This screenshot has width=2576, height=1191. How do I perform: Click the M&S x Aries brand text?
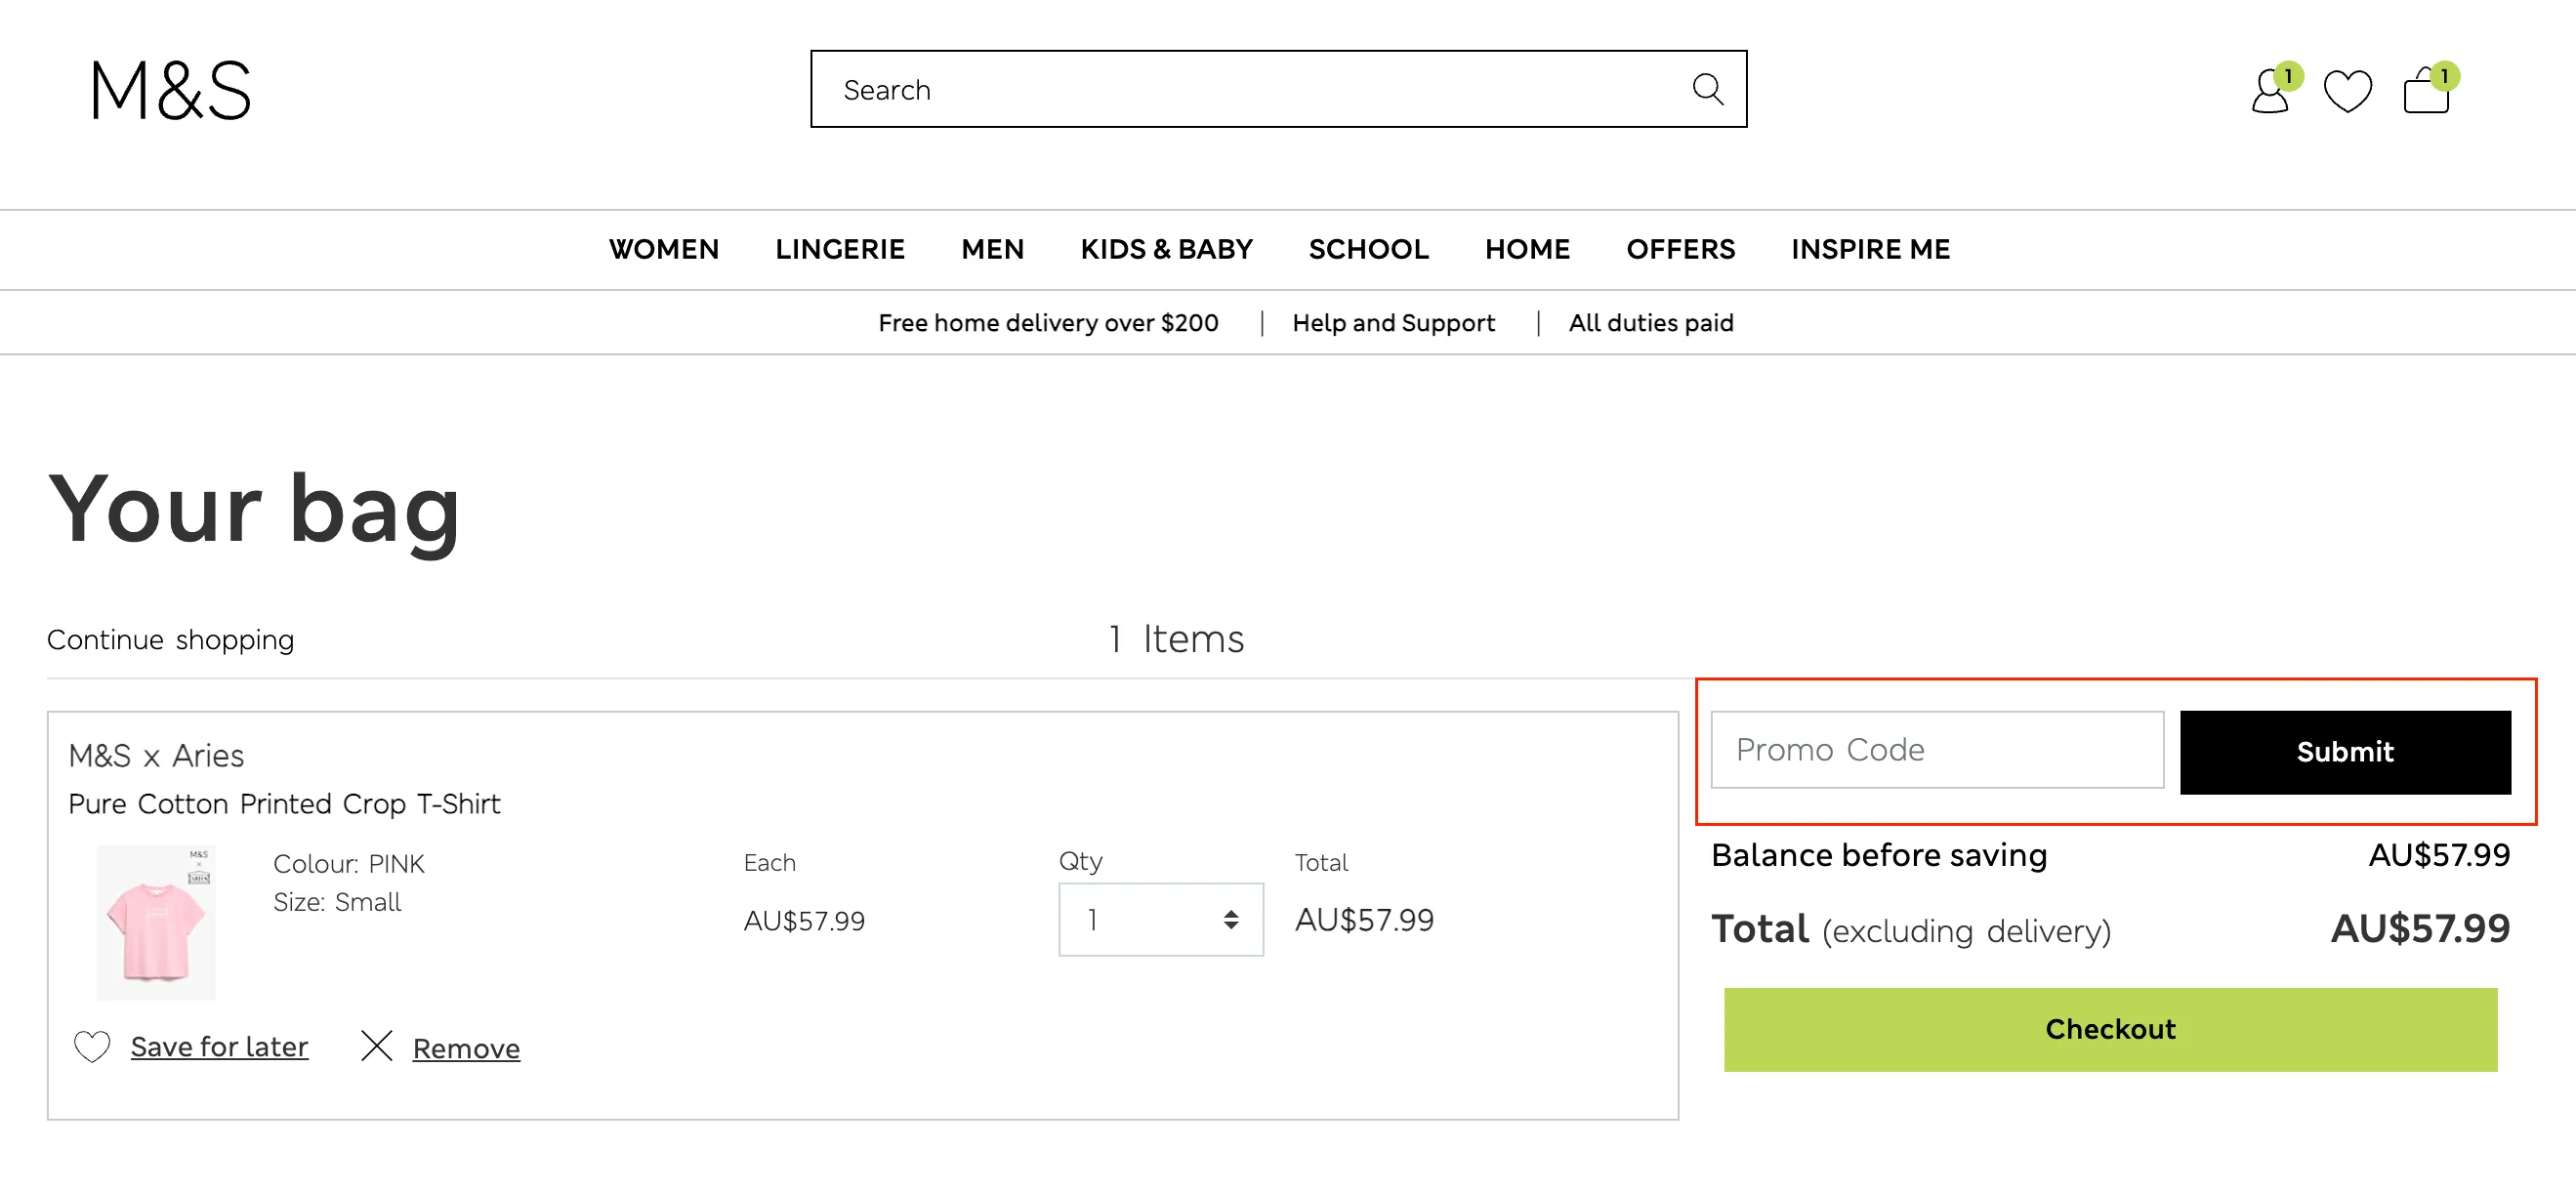pos(156,756)
